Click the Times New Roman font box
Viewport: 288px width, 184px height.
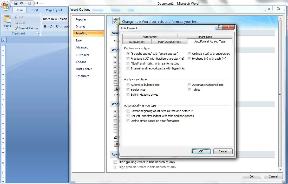[x=55, y=19]
